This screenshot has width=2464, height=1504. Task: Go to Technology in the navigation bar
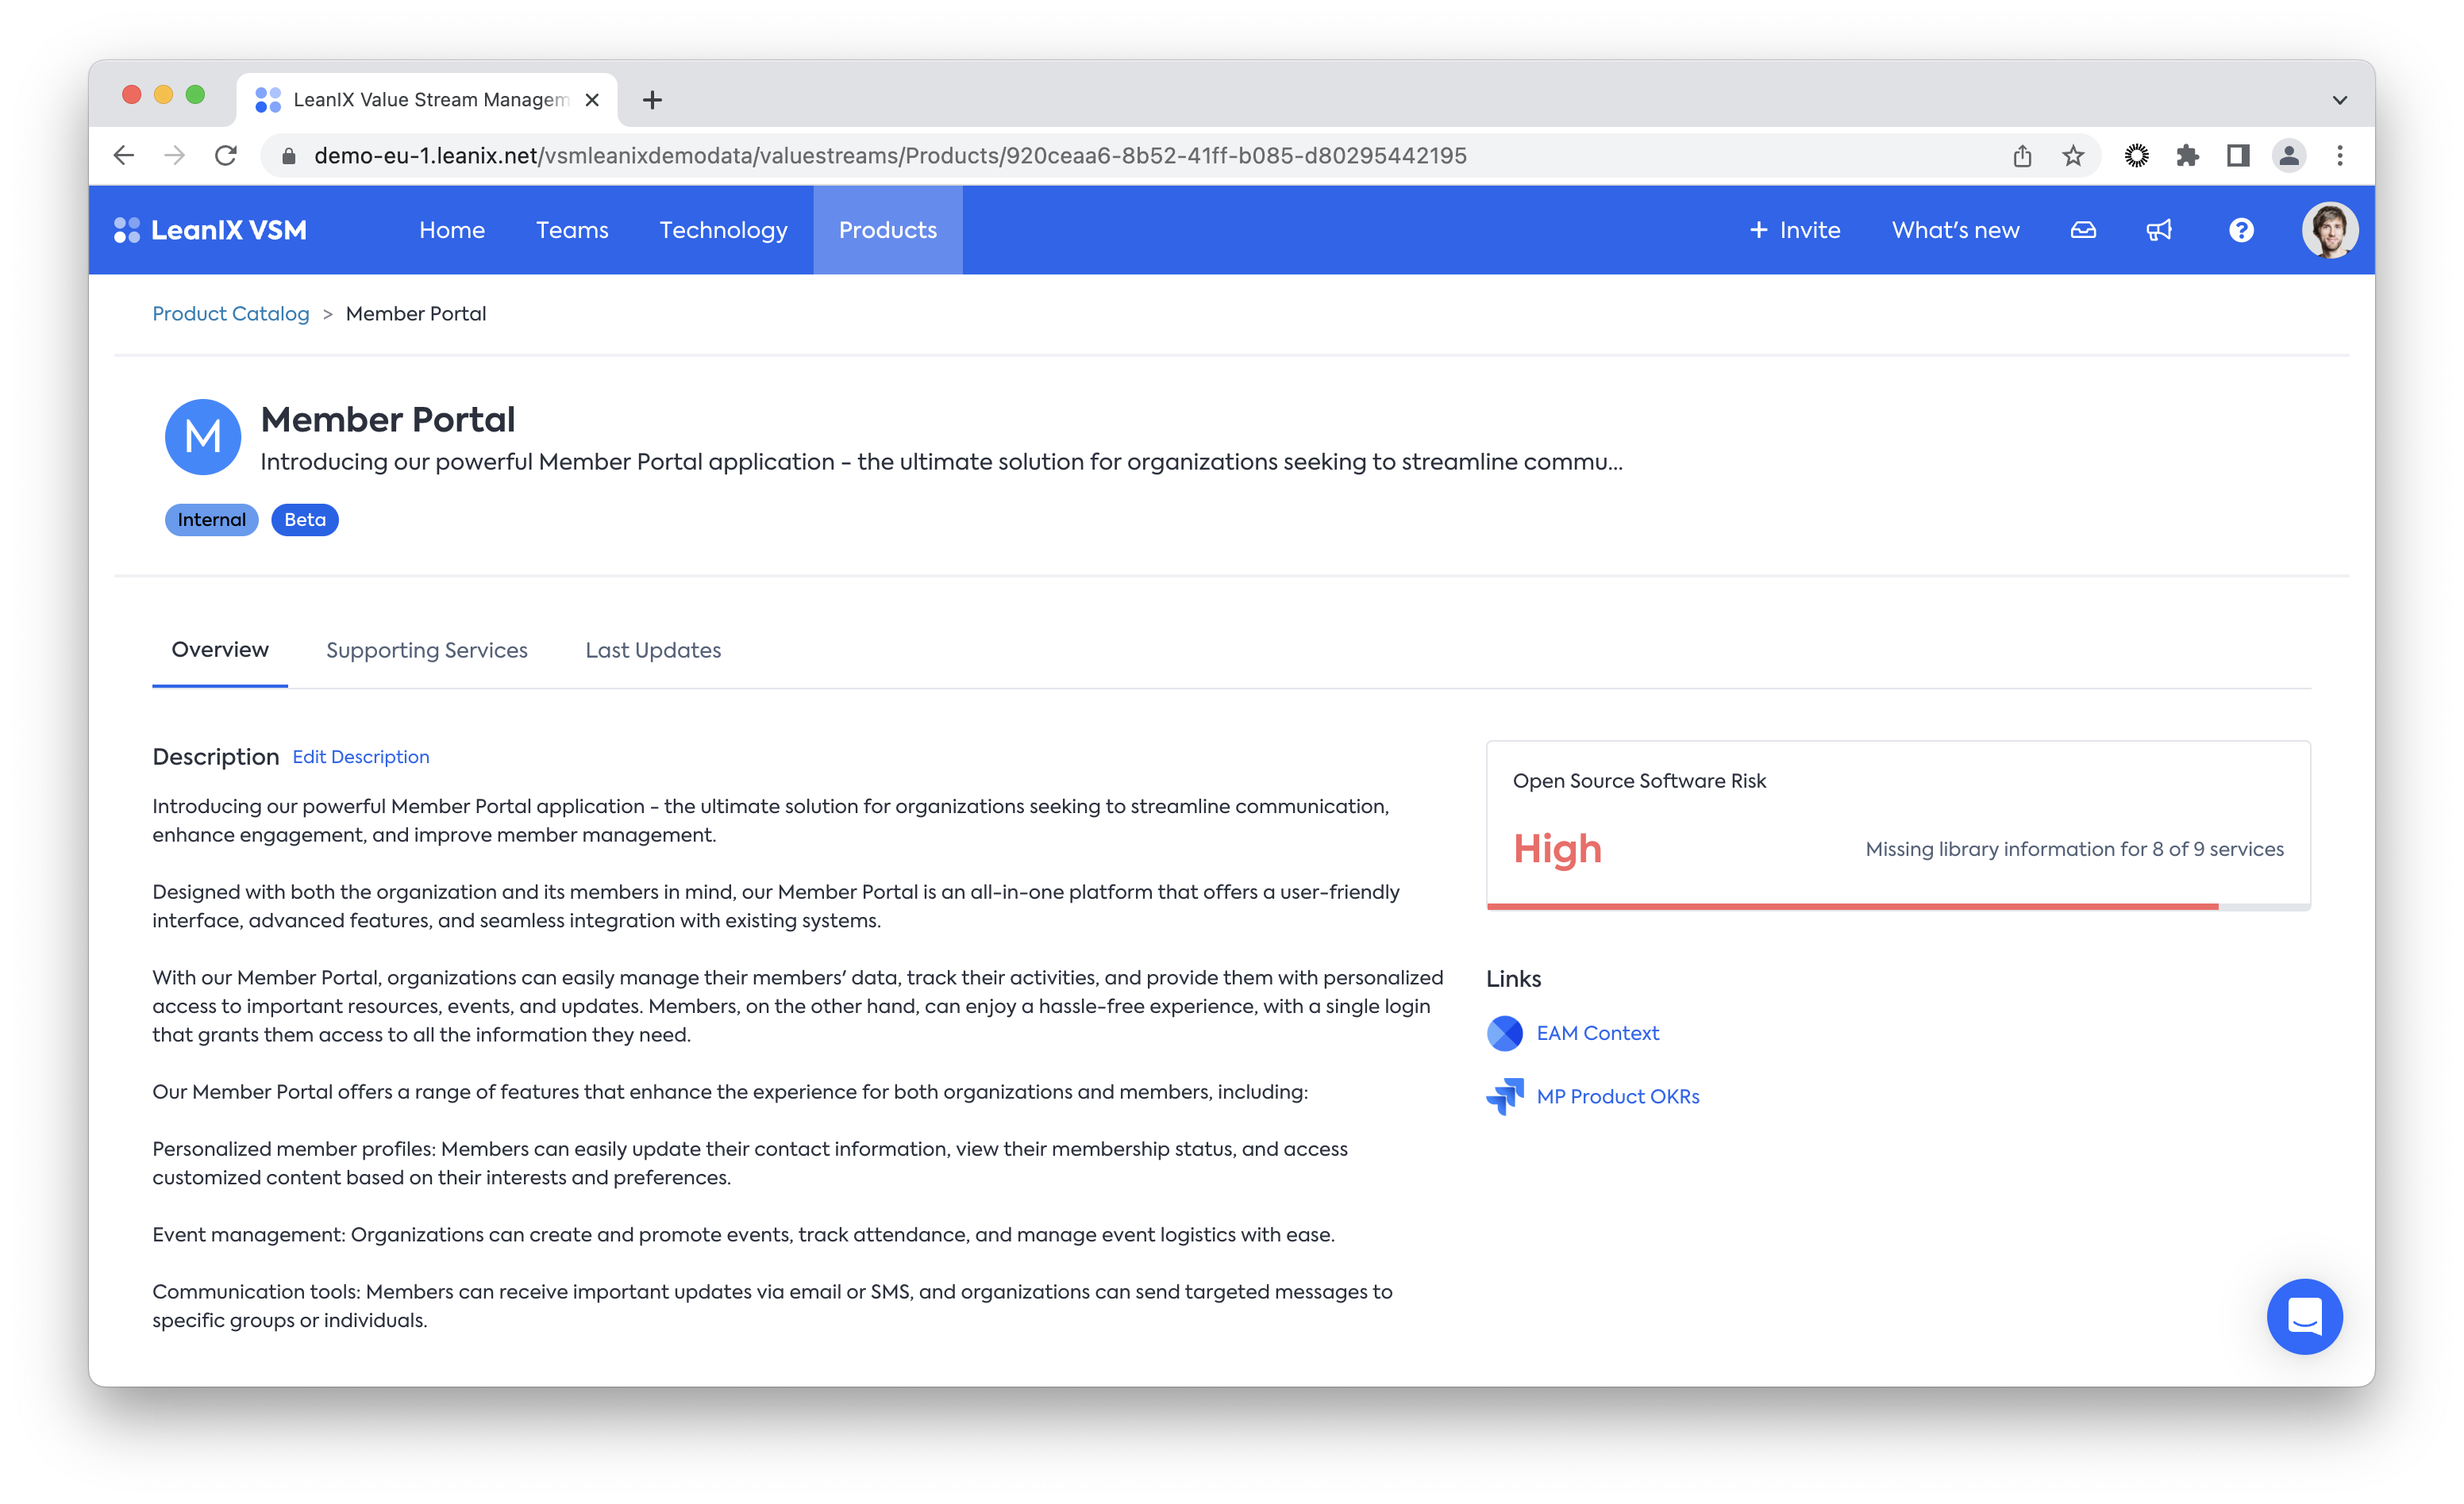[723, 231]
